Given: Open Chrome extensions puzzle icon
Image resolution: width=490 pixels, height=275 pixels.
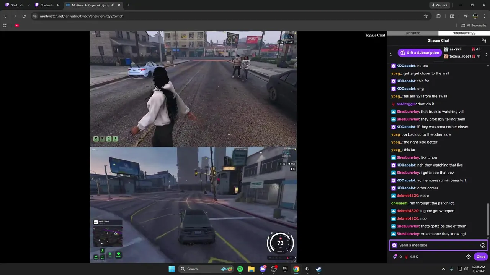Looking at the screenshot, I should [439, 16].
